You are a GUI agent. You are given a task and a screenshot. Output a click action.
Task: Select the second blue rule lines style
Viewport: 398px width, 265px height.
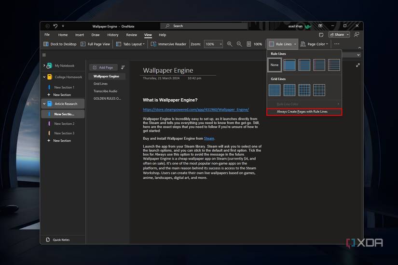click(304, 65)
